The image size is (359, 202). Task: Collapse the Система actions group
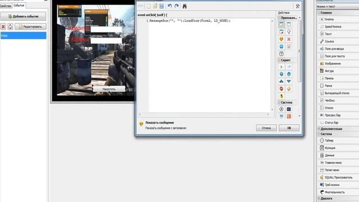point(279,102)
